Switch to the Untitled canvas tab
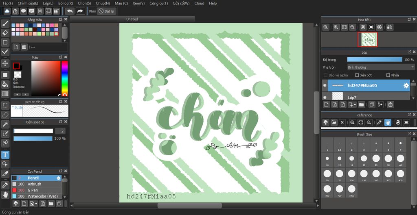417x215 pixels. pyautogui.click(x=132, y=19)
